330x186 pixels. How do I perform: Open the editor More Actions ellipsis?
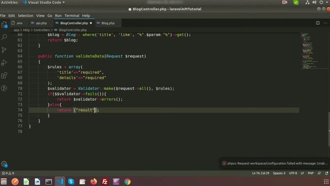pyautogui.click(x=325, y=23)
